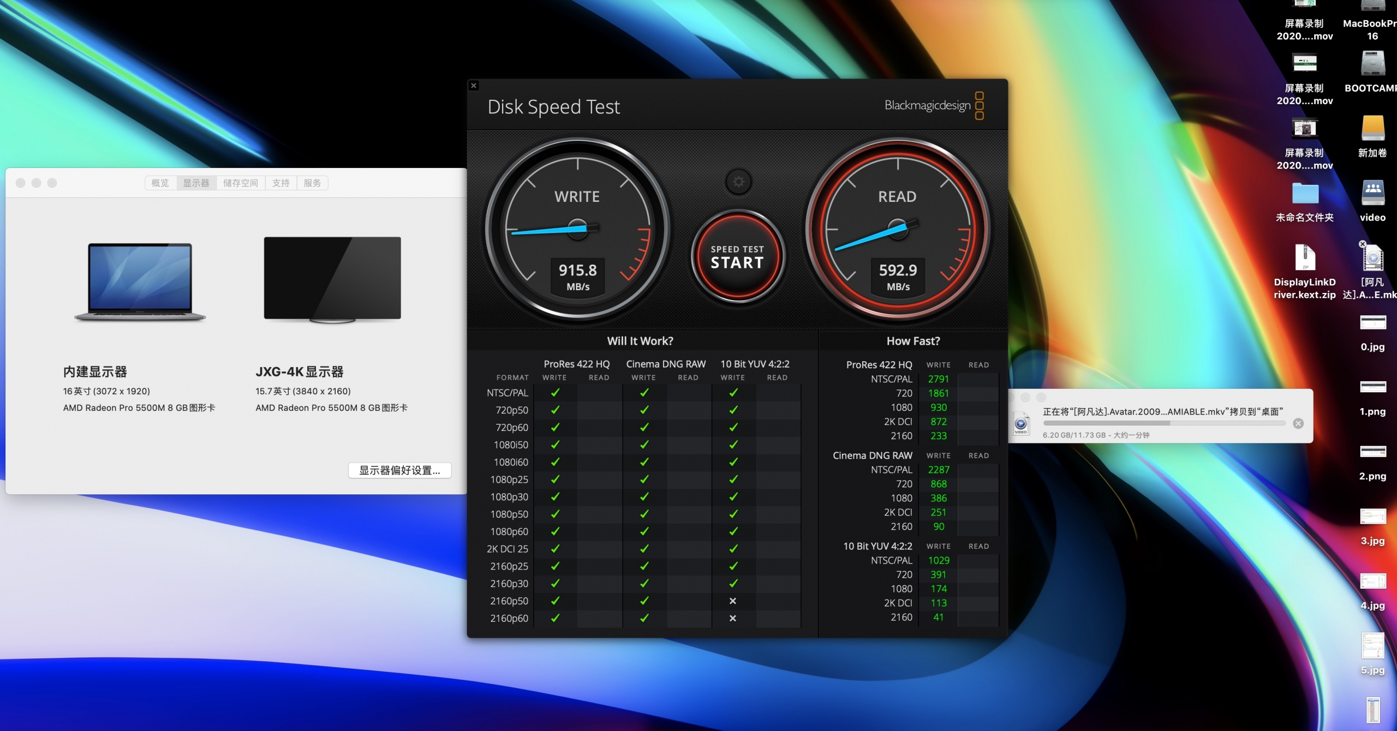Click the built-in MacBook display image

[140, 282]
